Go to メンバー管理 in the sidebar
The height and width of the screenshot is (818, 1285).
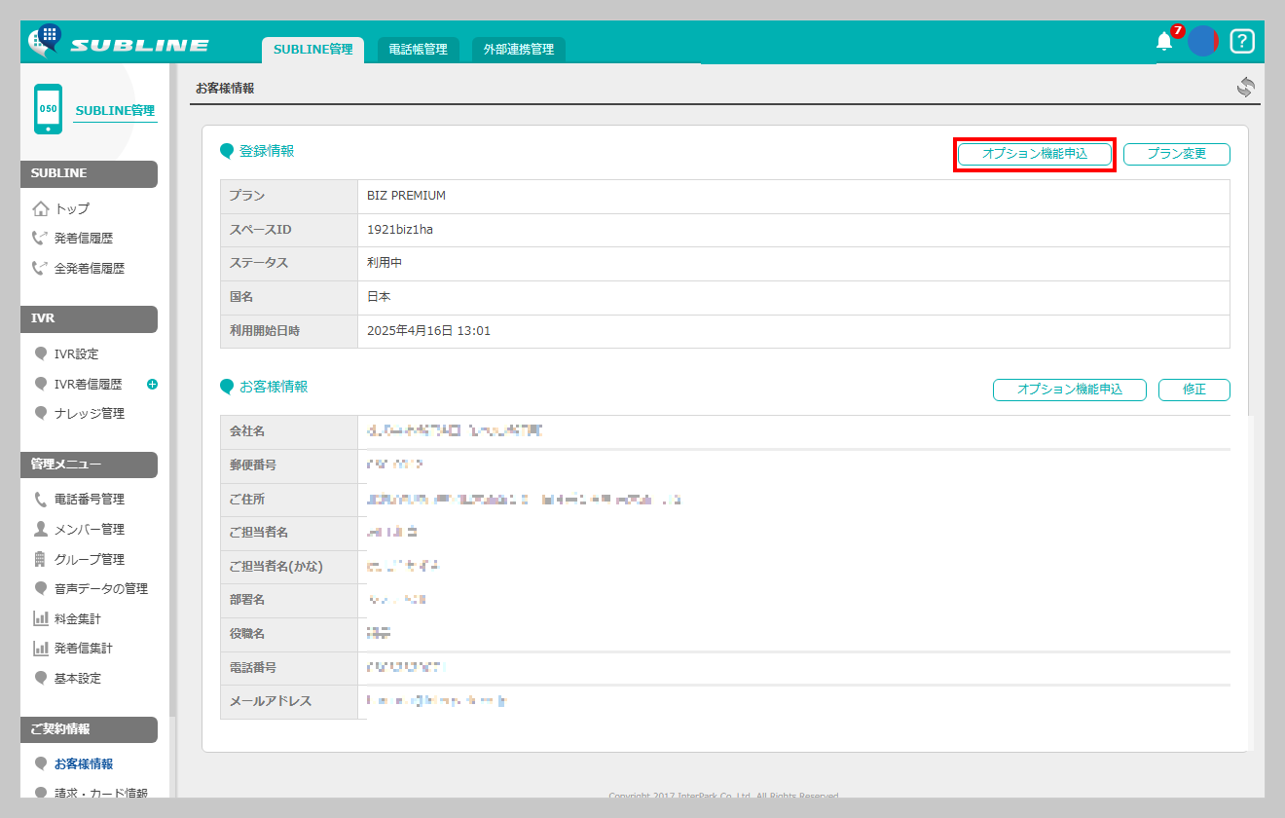point(90,529)
